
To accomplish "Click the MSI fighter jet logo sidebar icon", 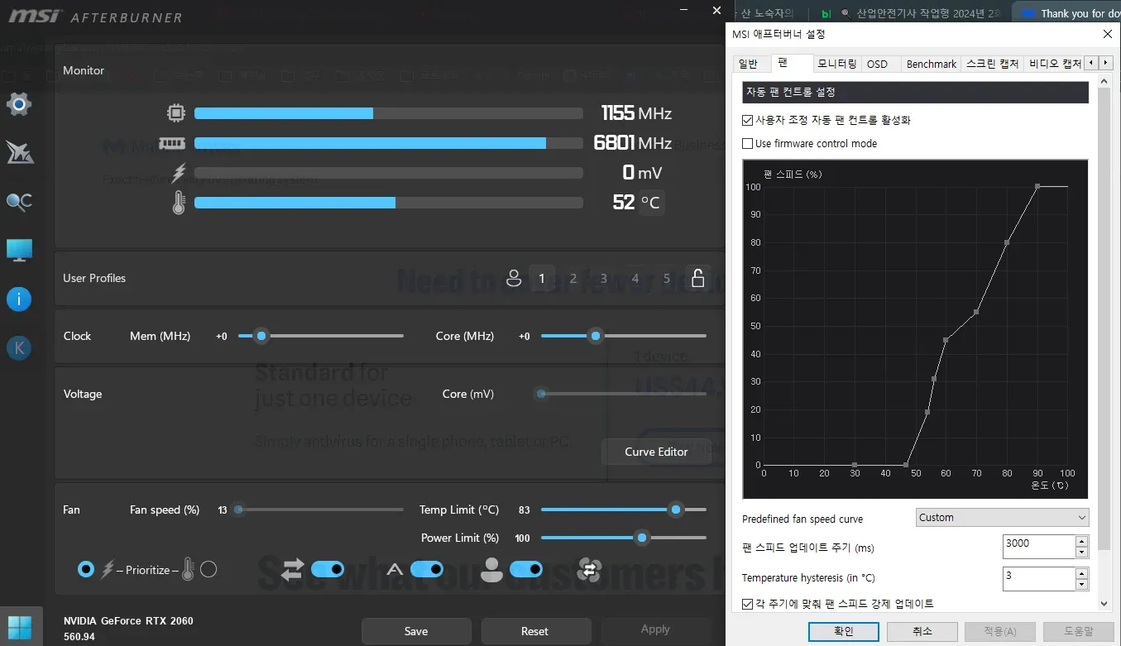I will [x=18, y=152].
